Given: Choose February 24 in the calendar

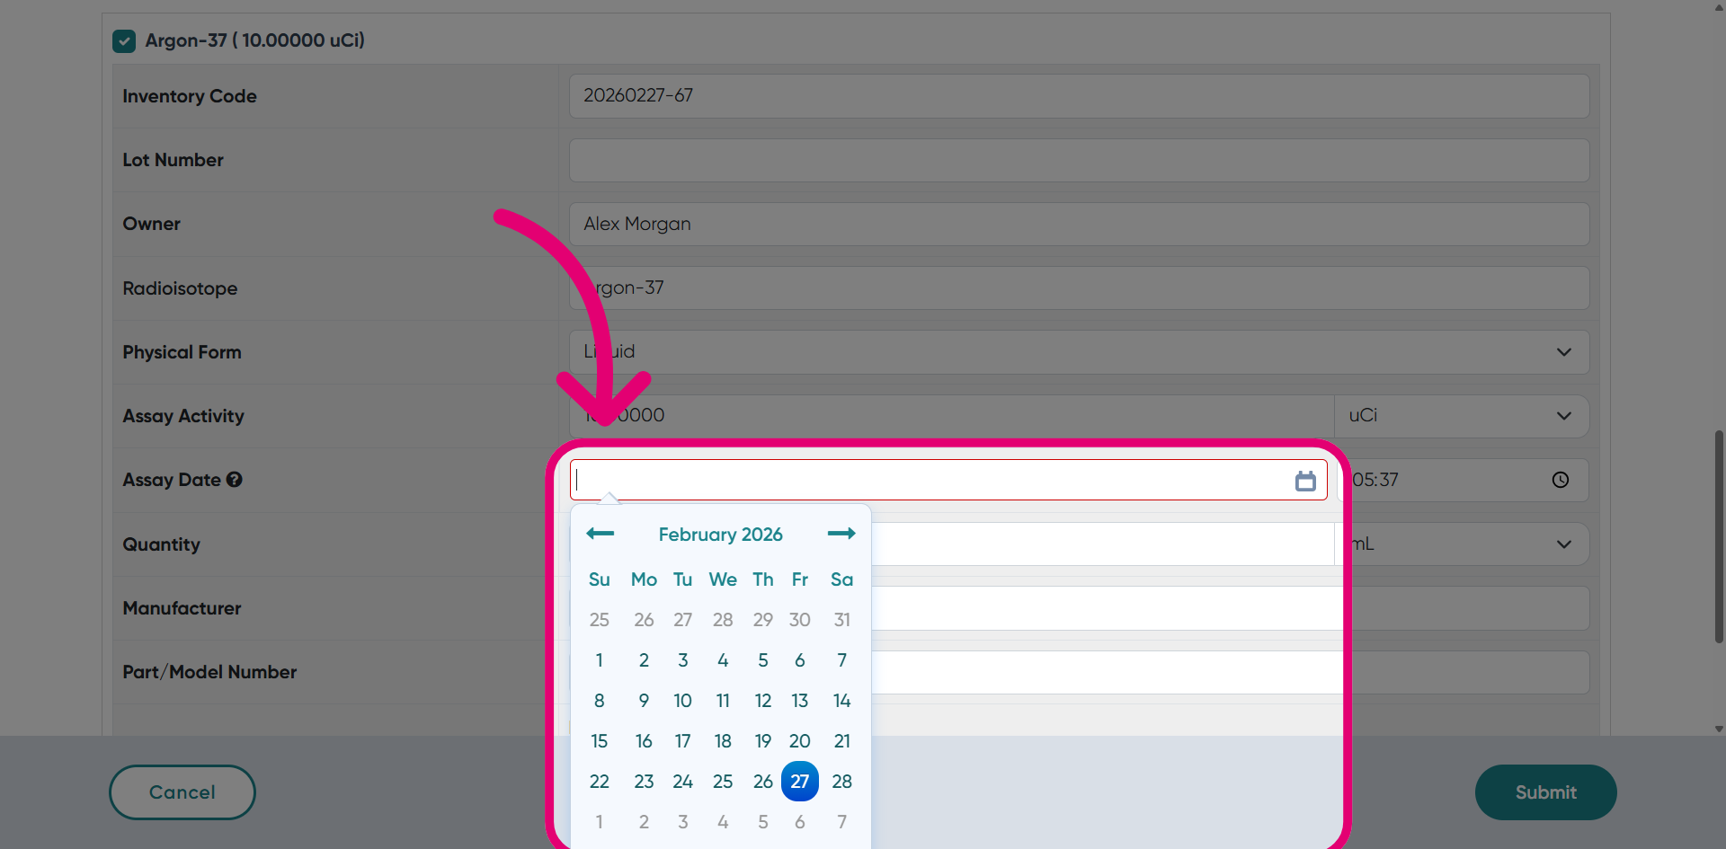Looking at the screenshot, I should tap(683, 782).
